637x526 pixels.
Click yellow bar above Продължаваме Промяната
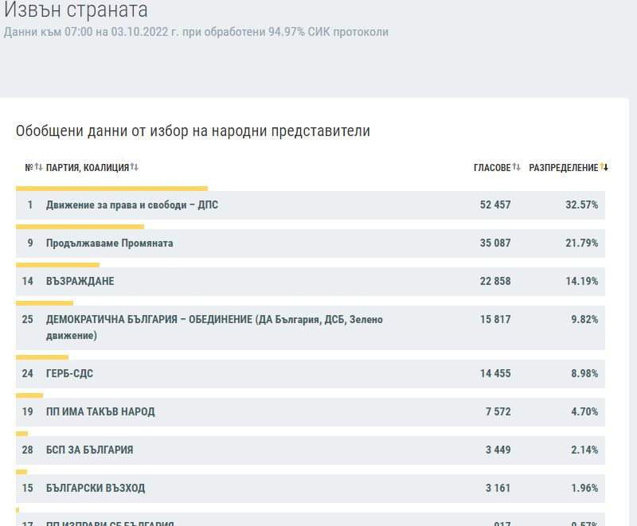tap(80, 227)
